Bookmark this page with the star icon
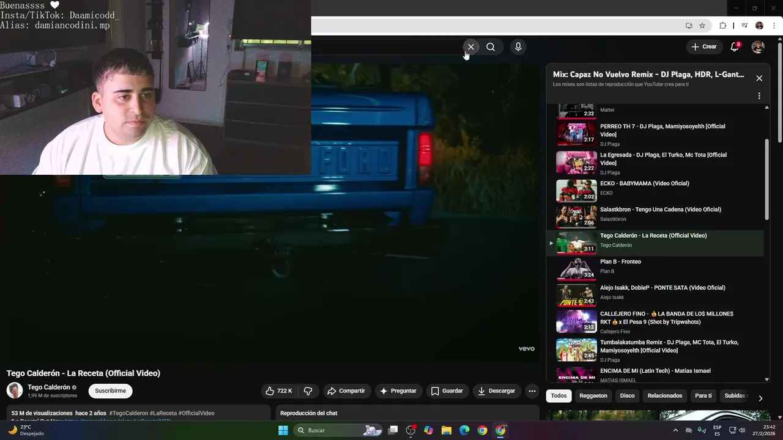Image resolution: width=783 pixels, height=440 pixels. (x=702, y=26)
